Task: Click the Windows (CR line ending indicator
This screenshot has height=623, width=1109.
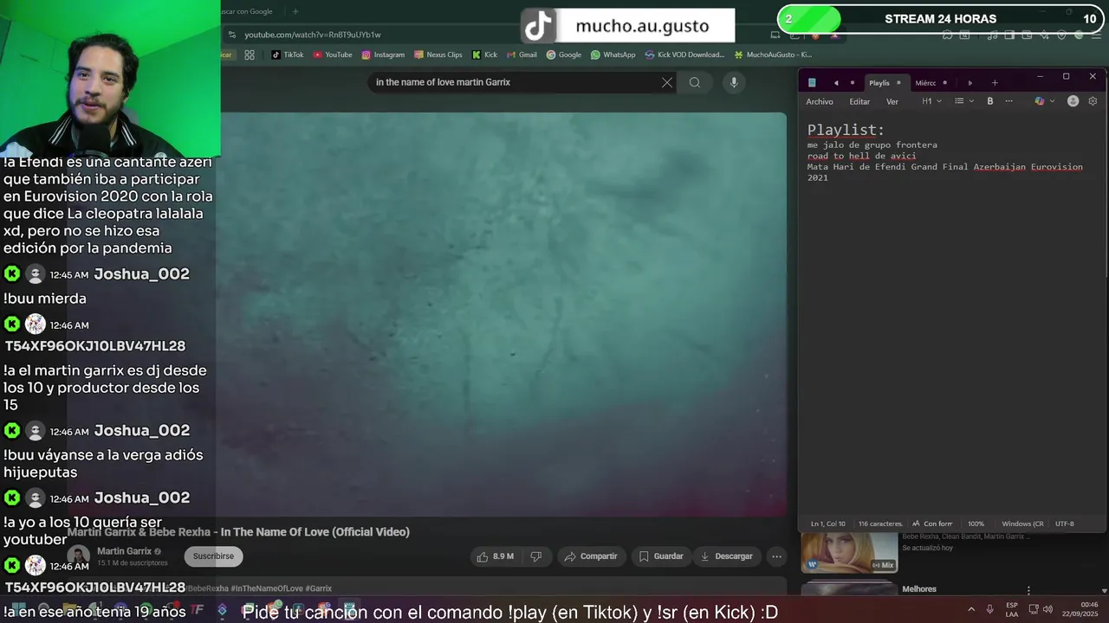Action: pyautogui.click(x=1022, y=523)
